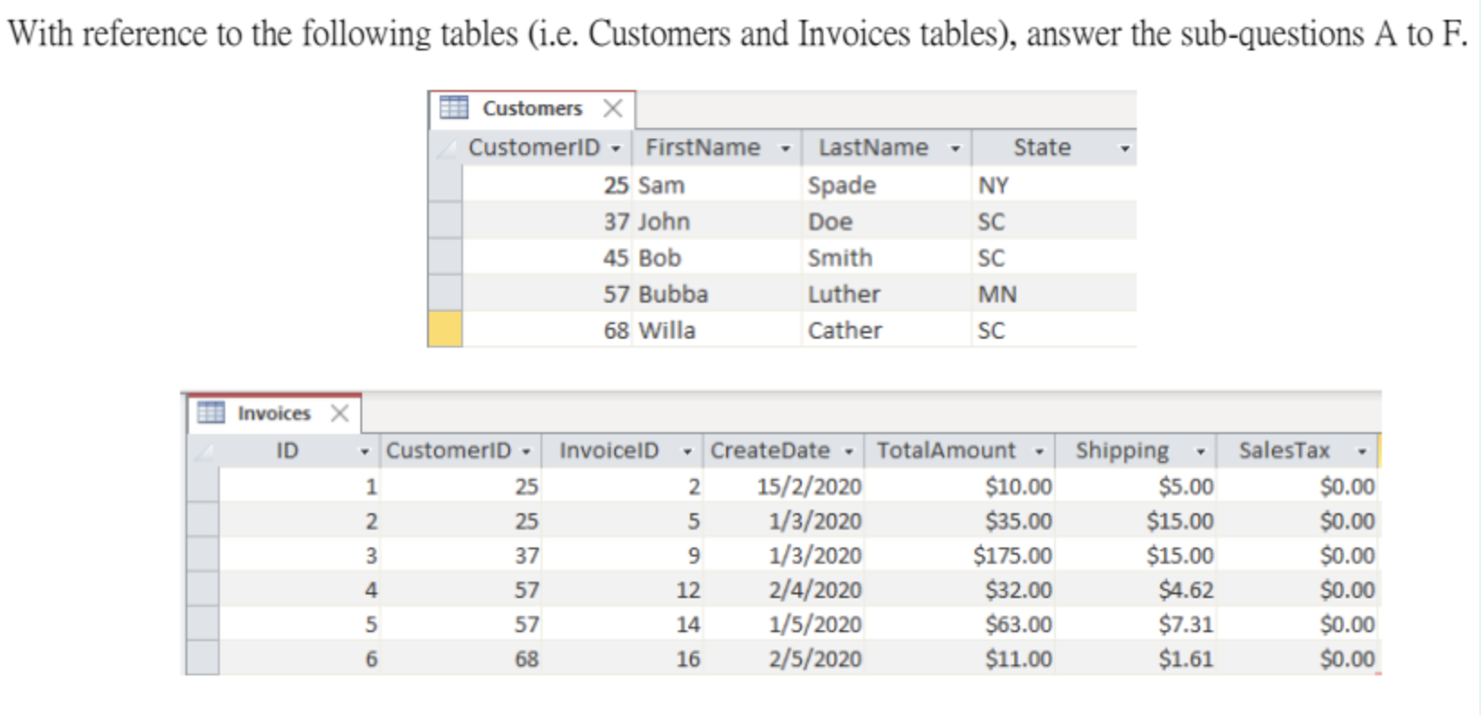Viewport: 1481px width, 715px height.
Task: Select row selector of invoice ID 1
Action: (204, 486)
